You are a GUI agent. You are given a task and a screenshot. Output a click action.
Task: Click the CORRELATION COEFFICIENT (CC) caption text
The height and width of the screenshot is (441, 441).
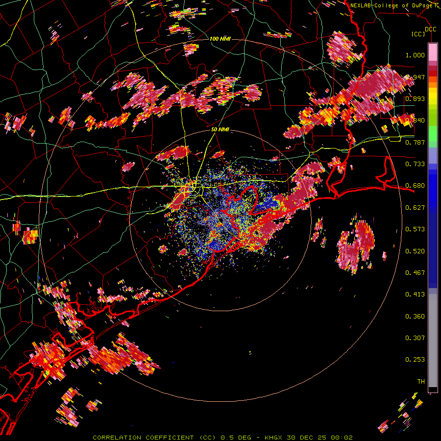tap(154, 438)
